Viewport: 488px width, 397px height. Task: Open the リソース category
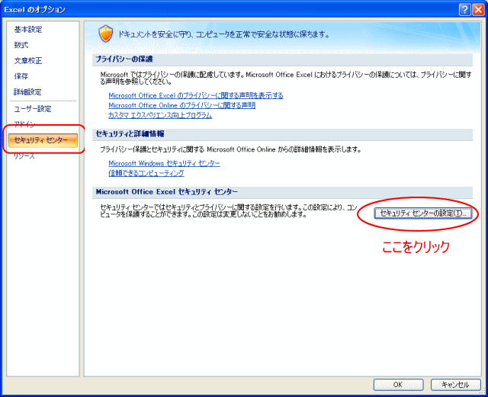[x=24, y=156]
